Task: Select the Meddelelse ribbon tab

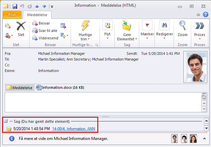Action: coord(37,15)
